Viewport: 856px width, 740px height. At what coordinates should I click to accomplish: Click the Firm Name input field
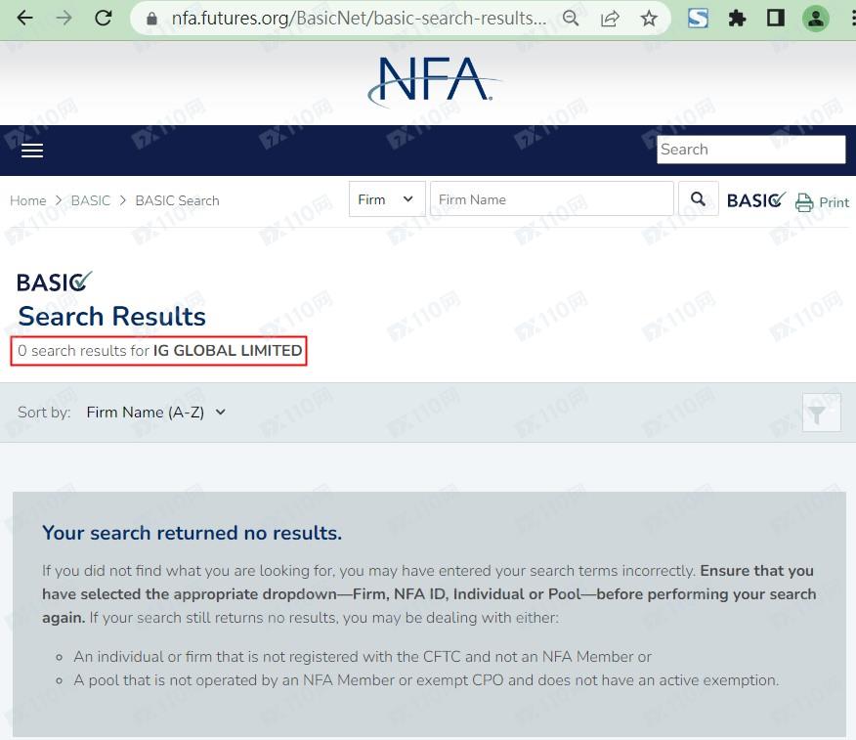pos(552,199)
